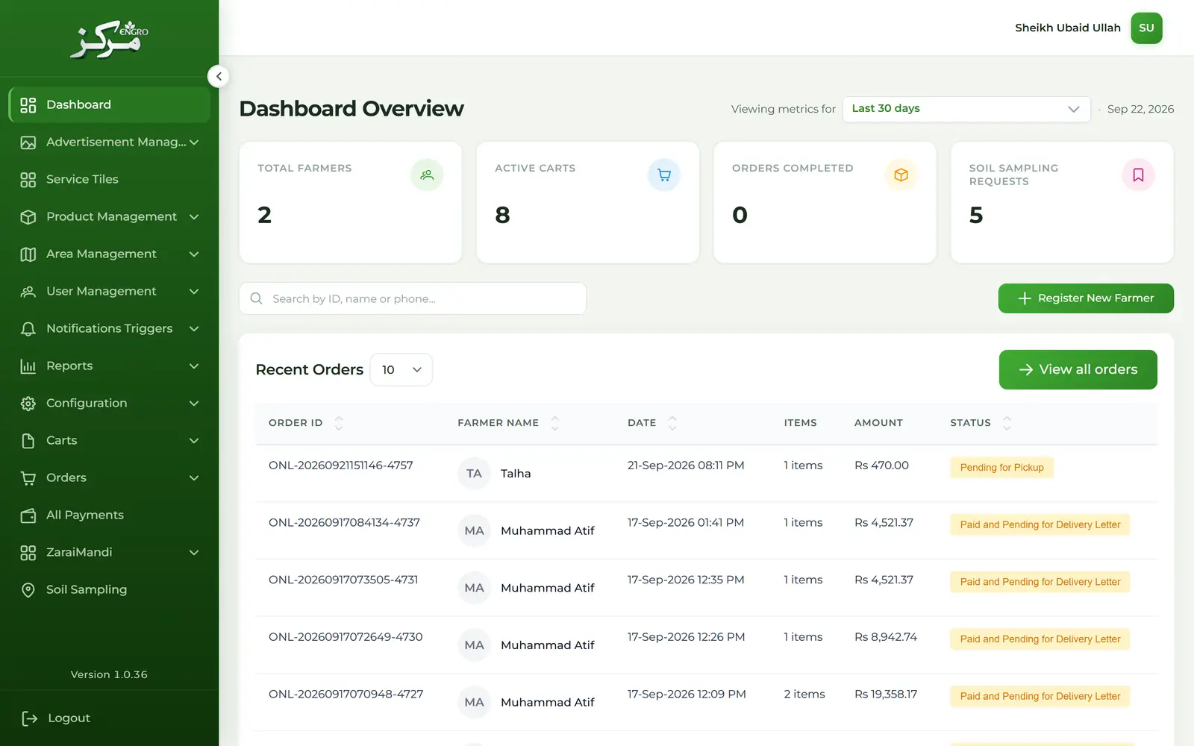The height and width of the screenshot is (746, 1194).
Task: Click Talha's TA avatar
Action: [474, 473]
